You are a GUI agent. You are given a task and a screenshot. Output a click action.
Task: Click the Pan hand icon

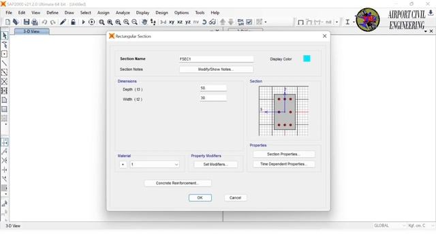pyautogui.click(x=144, y=22)
